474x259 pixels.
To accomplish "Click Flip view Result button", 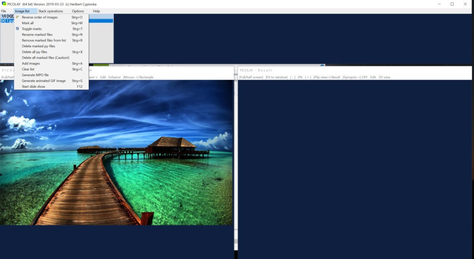I will (327, 77).
